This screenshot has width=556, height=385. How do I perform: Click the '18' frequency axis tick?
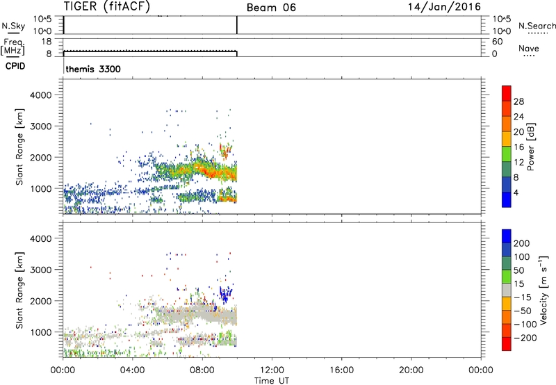pyautogui.click(x=47, y=42)
